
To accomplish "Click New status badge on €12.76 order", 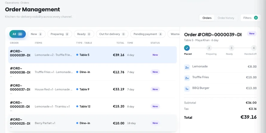I will point(155,72).
